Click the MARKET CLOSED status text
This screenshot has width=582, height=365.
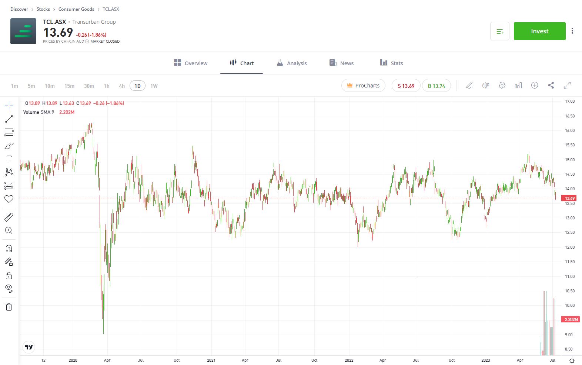pyautogui.click(x=105, y=42)
